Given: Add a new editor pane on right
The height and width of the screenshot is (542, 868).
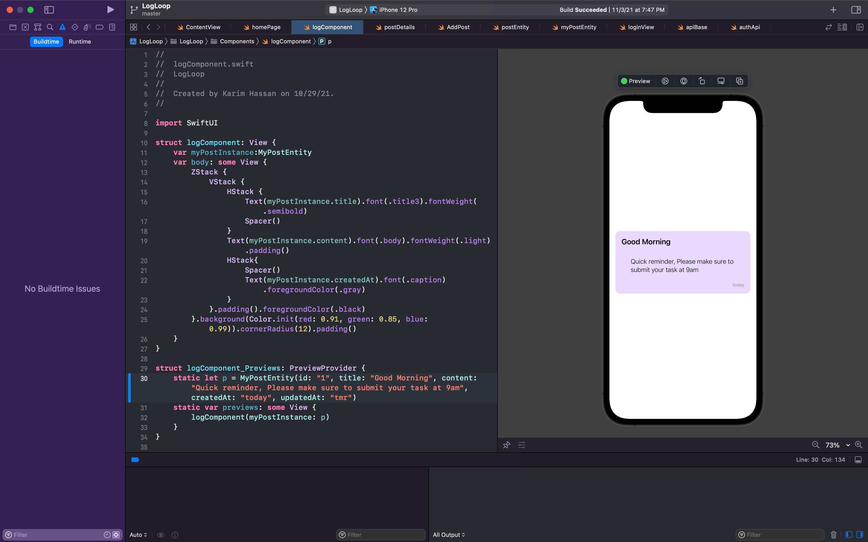Looking at the screenshot, I should click(860, 27).
